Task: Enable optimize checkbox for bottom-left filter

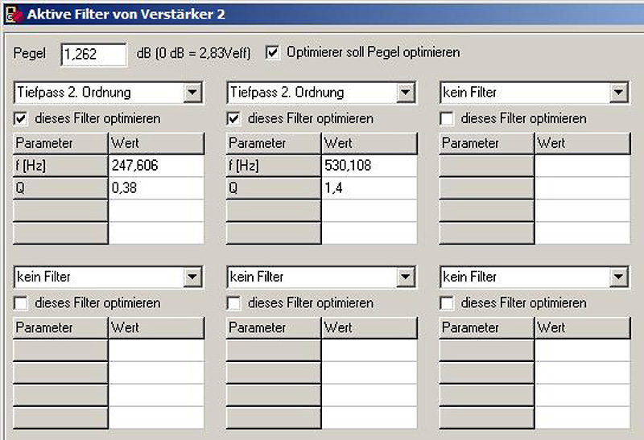Action: pos(22,303)
